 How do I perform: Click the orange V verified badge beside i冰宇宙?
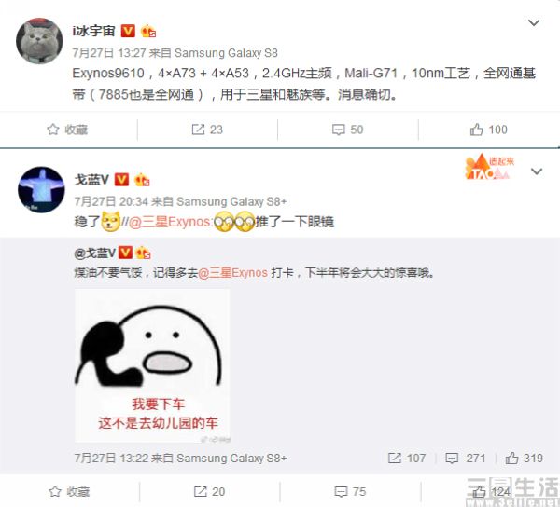pyautogui.click(x=128, y=31)
